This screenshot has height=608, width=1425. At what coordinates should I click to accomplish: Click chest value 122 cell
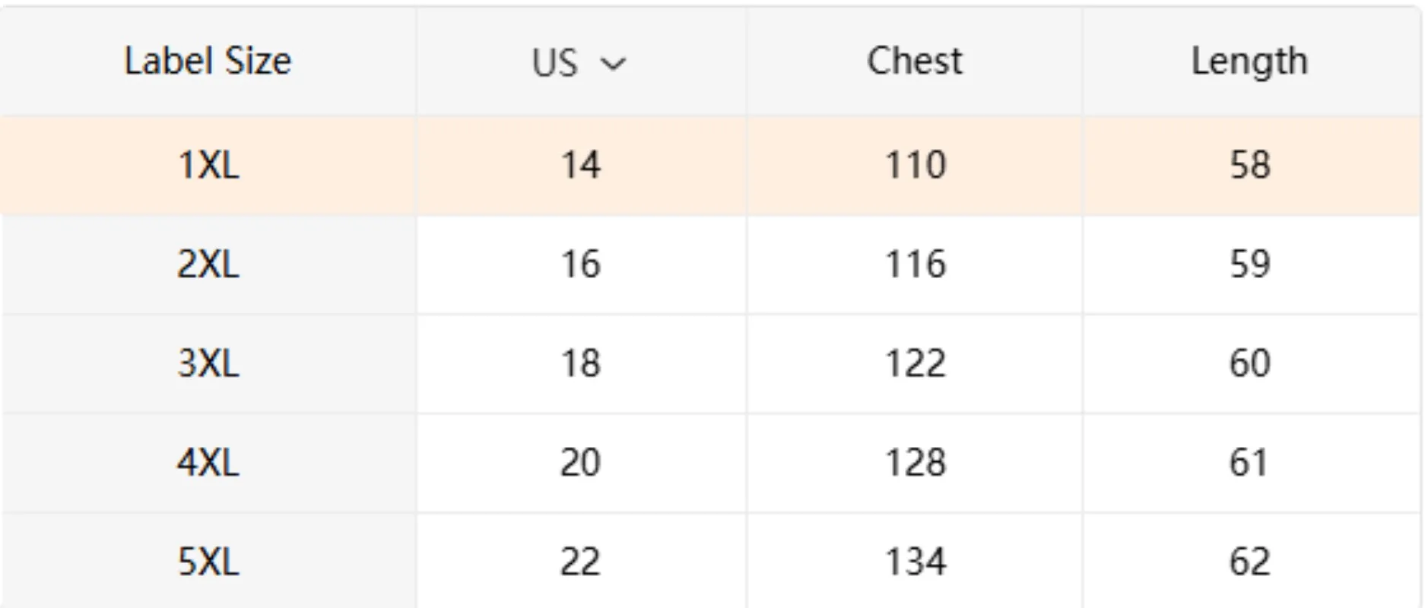[915, 363]
